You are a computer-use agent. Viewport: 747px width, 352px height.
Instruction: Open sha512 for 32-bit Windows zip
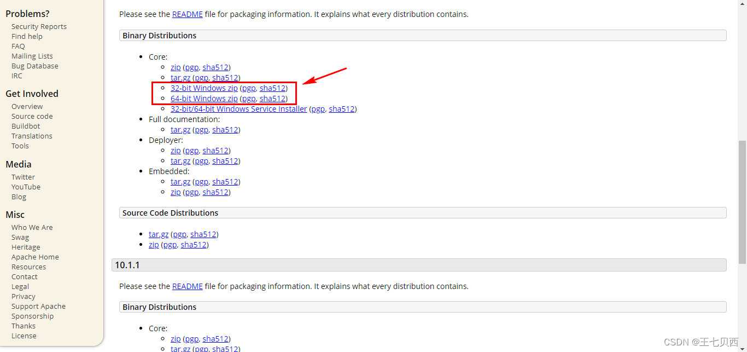(x=272, y=88)
